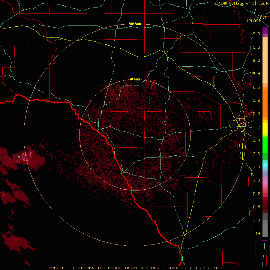
Task: Click the -0.5 value on the color scale
Action: coord(255,207)
